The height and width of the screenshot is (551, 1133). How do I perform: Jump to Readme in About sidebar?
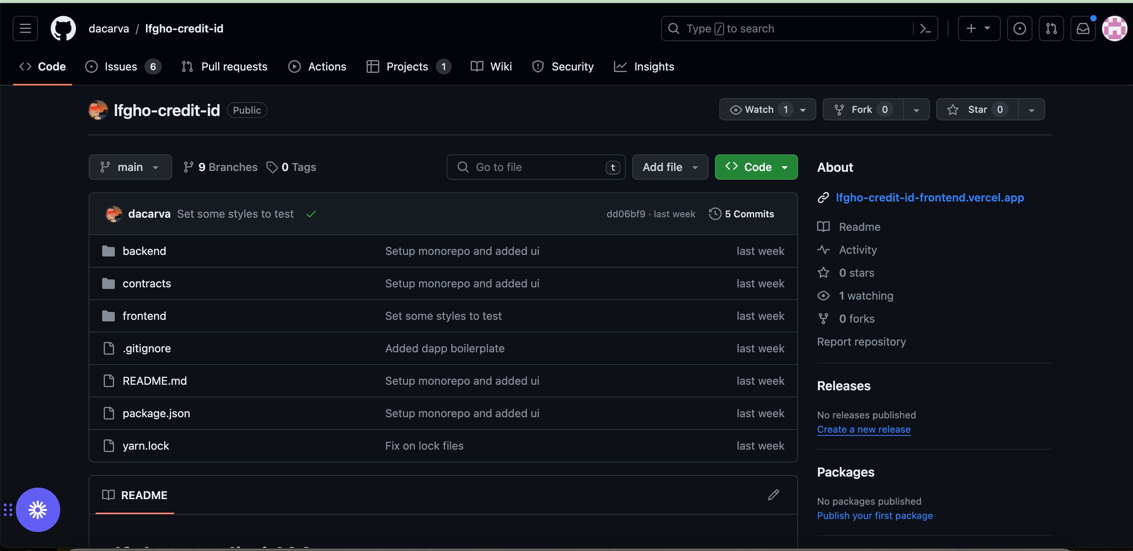tap(849, 227)
